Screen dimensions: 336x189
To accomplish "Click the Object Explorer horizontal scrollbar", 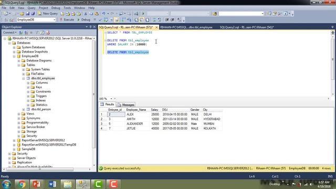I will pyautogui.click(x=40, y=169).
